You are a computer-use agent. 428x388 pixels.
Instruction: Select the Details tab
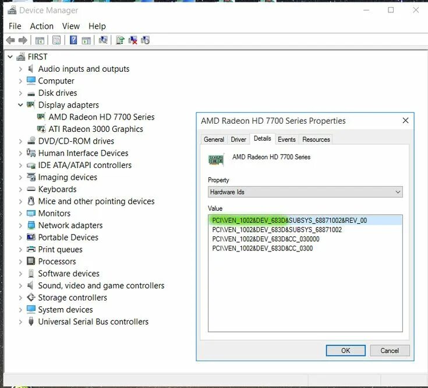tap(262, 139)
